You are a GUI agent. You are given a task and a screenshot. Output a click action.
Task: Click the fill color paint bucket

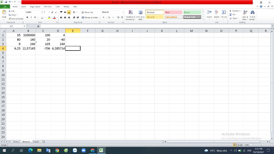[x=49, y=17]
